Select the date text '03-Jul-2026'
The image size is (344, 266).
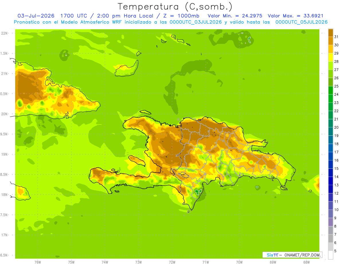pyautogui.click(x=36, y=16)
